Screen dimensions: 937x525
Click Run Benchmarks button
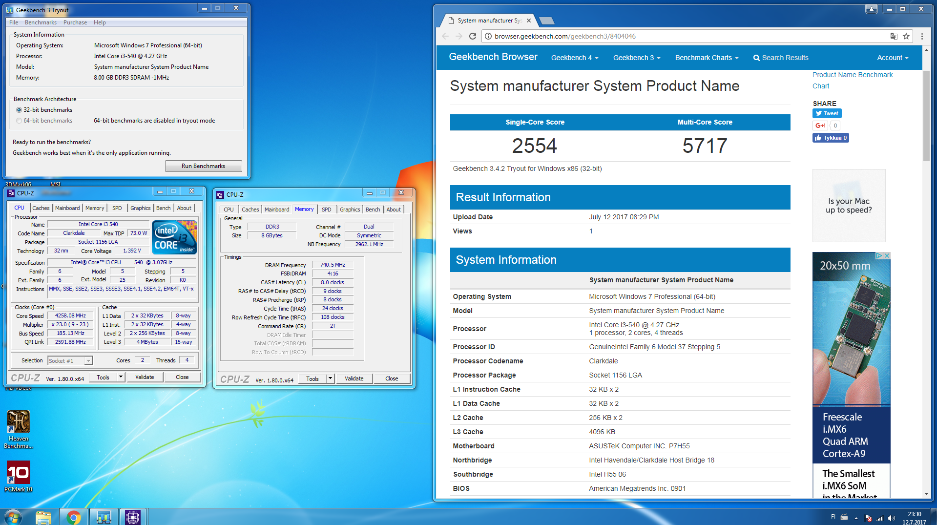tap(203, 166)
